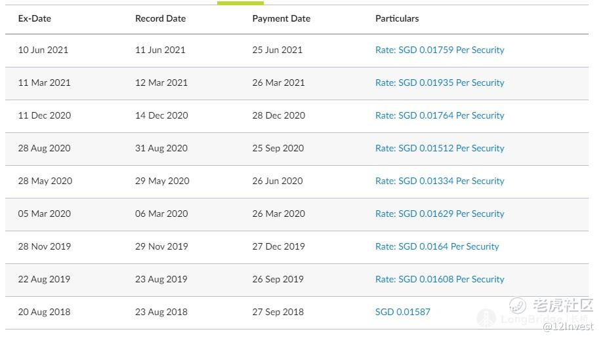Click the SGD 0.01935 Per Security rate link
Viewport: 605px width, 340px height.
click(x=440, y=83)
